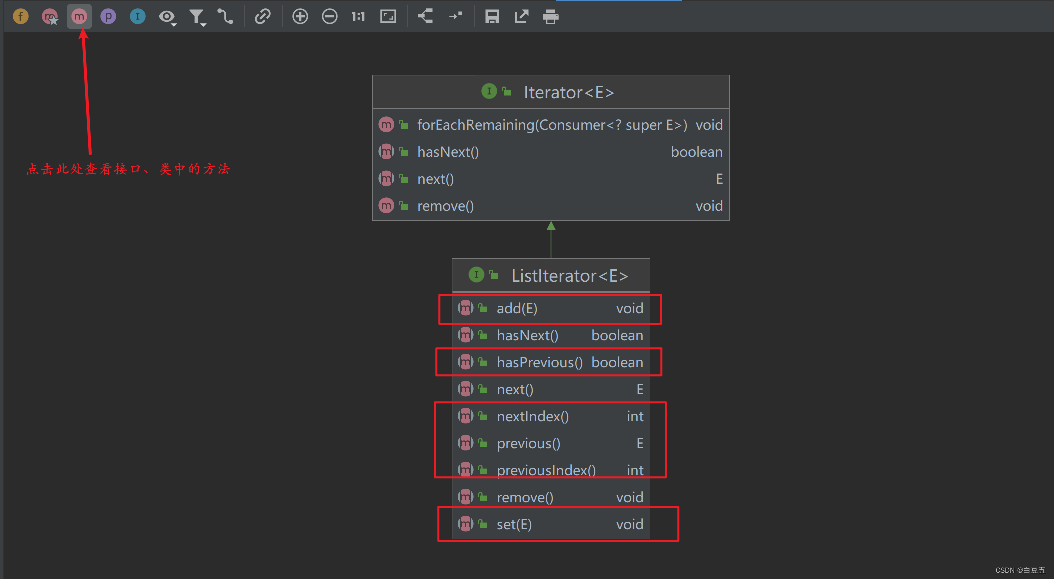Click method icon beside previousIndex()

(x=465, y=470)
